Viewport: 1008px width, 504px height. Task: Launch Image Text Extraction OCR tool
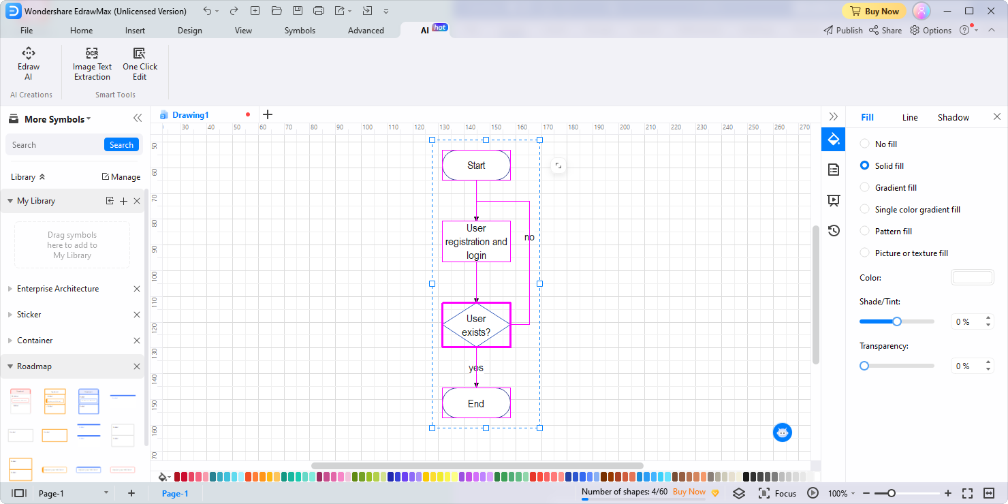[x=92, y=64]
